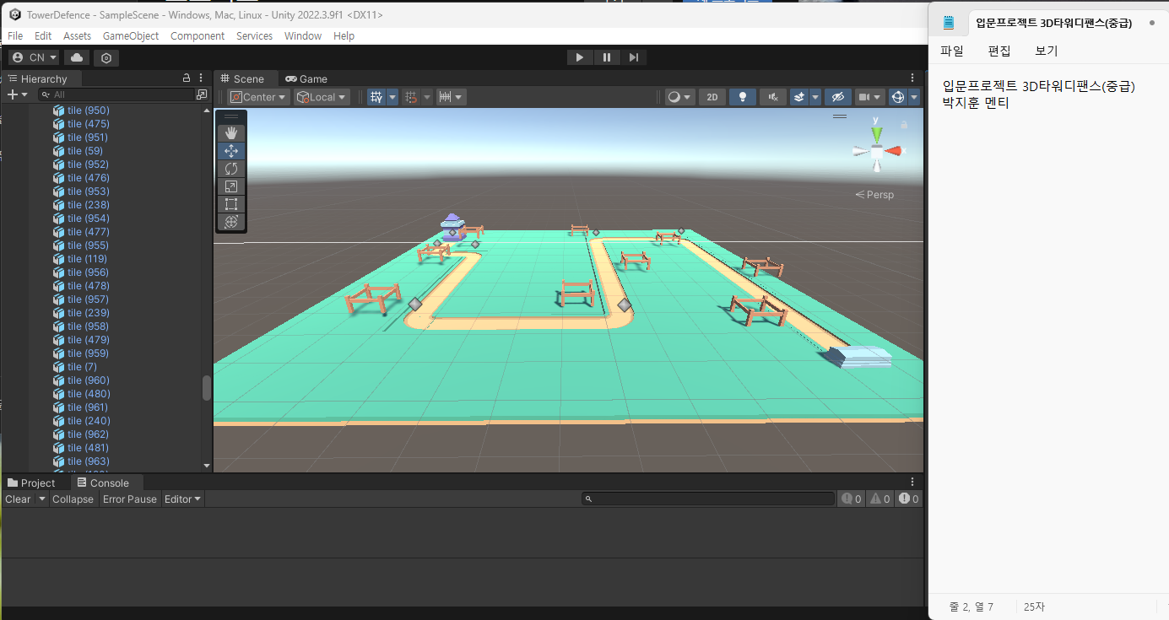Click the Play button to run game
This screenshot has height=620, width=1169.
pyautogui.click(x=579, y=57)
